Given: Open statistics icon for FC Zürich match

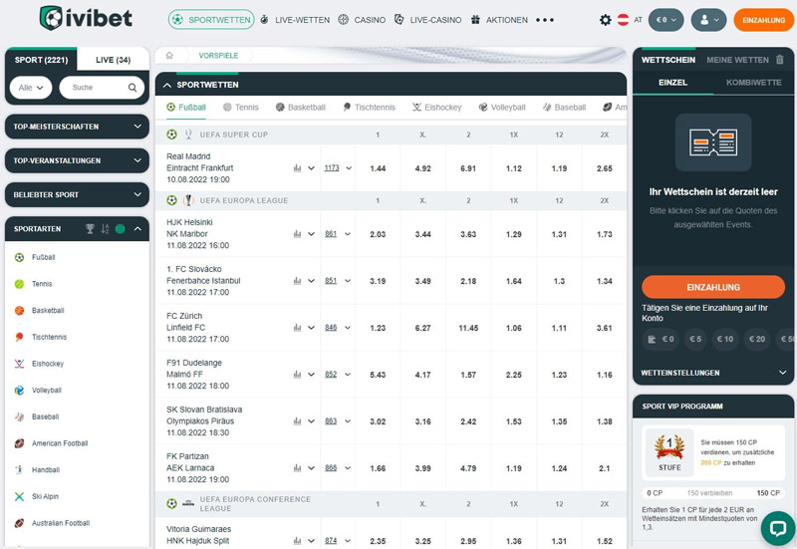Looking at the screenshot, I should click(x=297, y=328).
